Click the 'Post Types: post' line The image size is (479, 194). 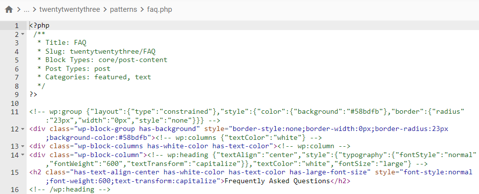point(78,68)
